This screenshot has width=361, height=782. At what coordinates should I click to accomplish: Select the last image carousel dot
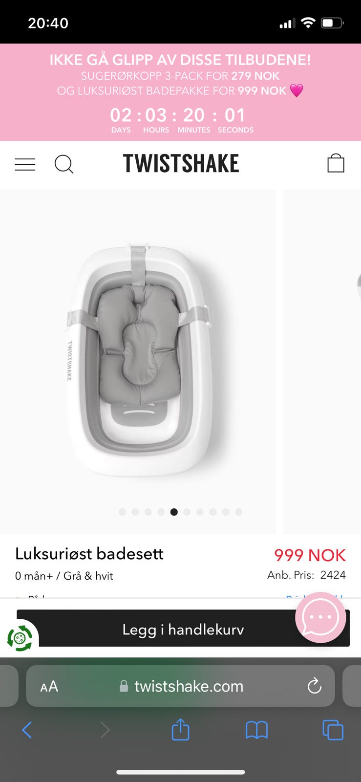tap(238, 512)
